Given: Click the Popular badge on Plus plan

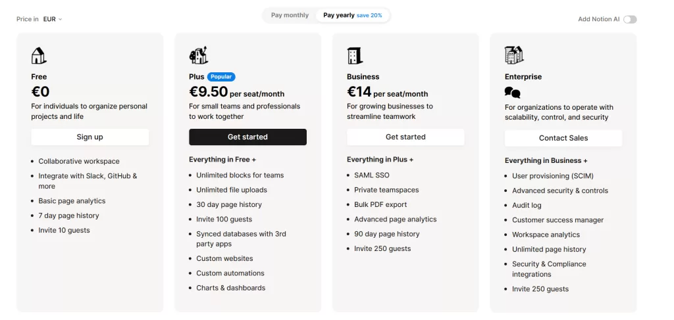Looking at the screenshot, I should [221, 77].
